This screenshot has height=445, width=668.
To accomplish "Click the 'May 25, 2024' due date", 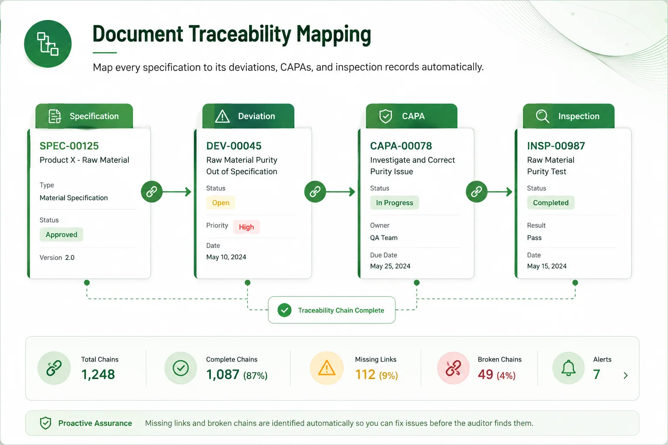I will point(390,266).
